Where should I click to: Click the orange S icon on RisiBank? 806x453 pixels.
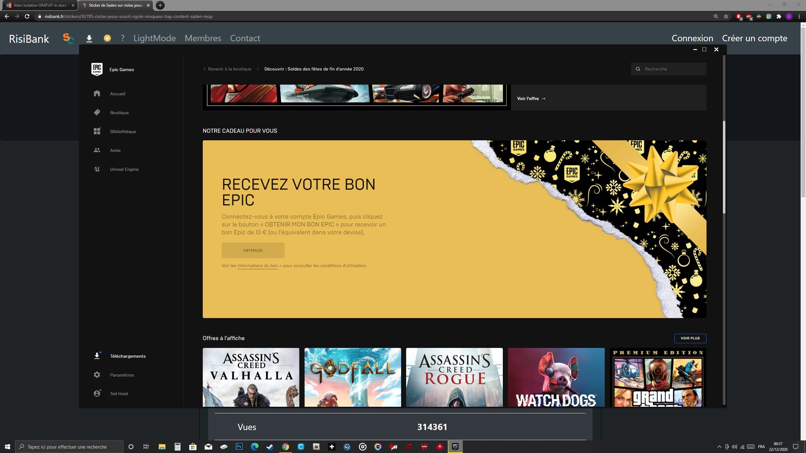click(68, 38)
